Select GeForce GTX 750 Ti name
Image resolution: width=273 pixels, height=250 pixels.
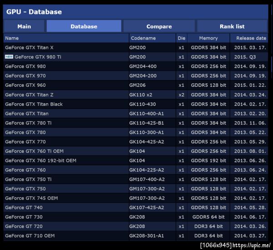[28, 180]
